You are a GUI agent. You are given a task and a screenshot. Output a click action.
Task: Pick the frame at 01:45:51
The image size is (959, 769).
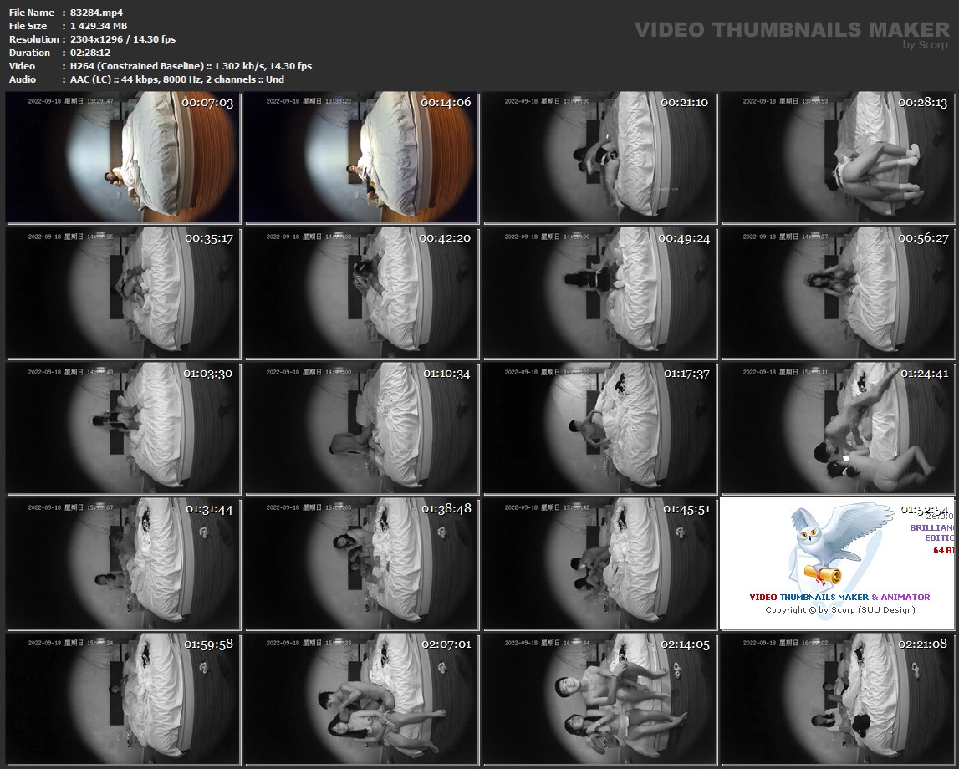click(599, 563)
